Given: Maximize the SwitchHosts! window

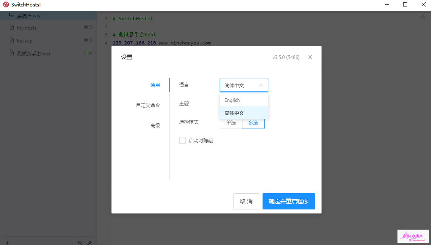Looking at the screenshot, I should [x=405, y=5].
